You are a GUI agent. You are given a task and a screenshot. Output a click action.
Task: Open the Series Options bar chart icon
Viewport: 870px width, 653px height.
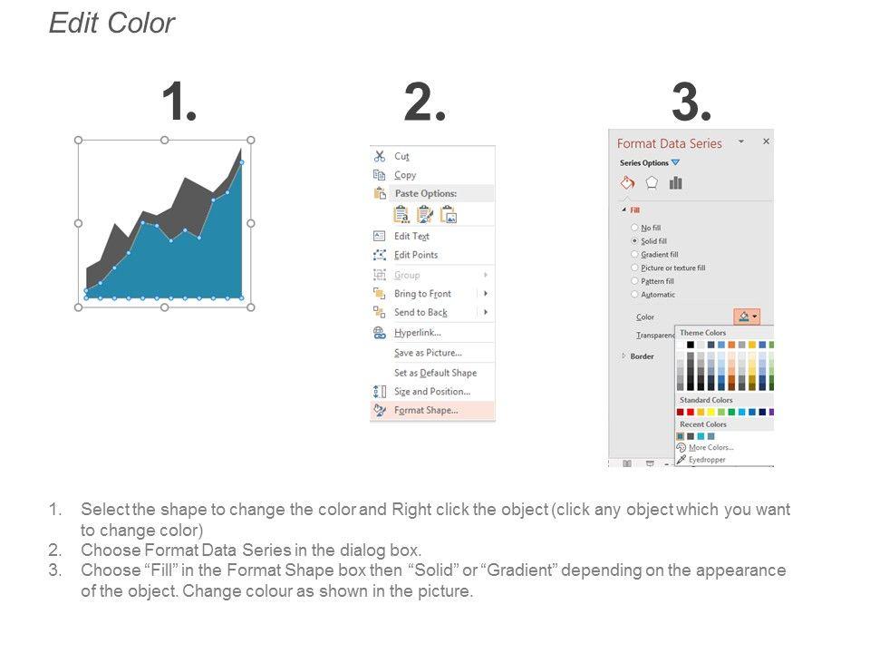[x=675, y=182]
